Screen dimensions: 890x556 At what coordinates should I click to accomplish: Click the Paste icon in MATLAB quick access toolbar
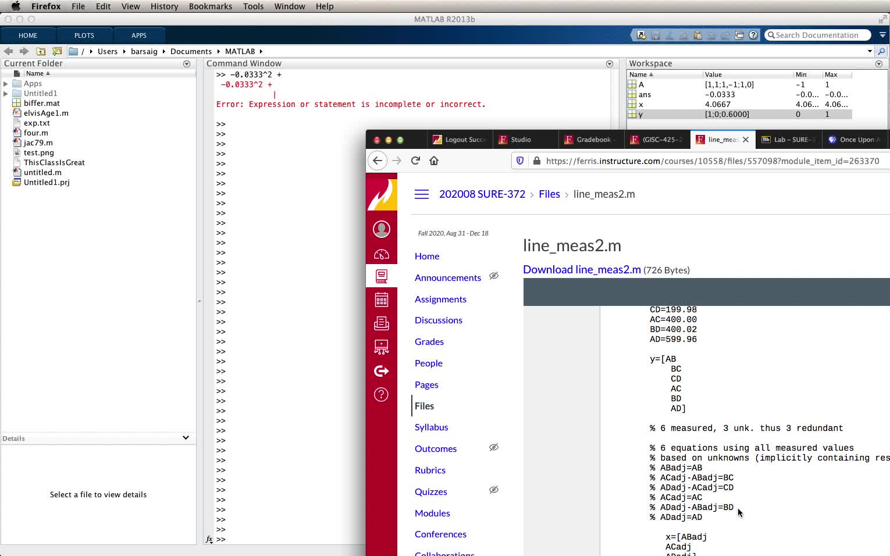click(697, 35)
